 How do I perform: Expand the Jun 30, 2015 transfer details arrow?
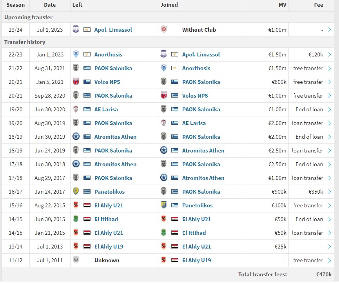[330, 219]
